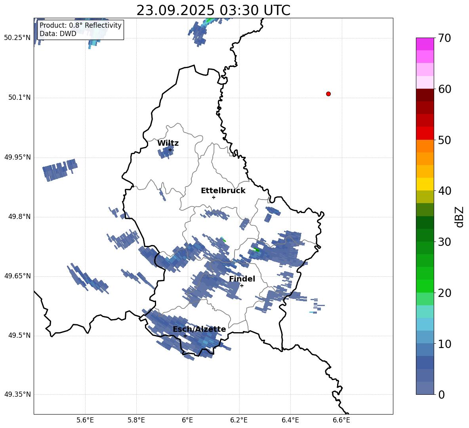Click the bright green colorbar segment at 20
Image resolution: width=469 pixels, height=428 pixels.
coord(425,286)
